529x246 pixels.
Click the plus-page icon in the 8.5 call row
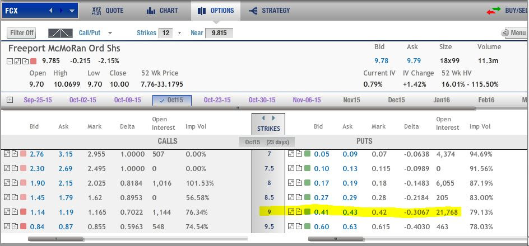[x=15, y=197]
